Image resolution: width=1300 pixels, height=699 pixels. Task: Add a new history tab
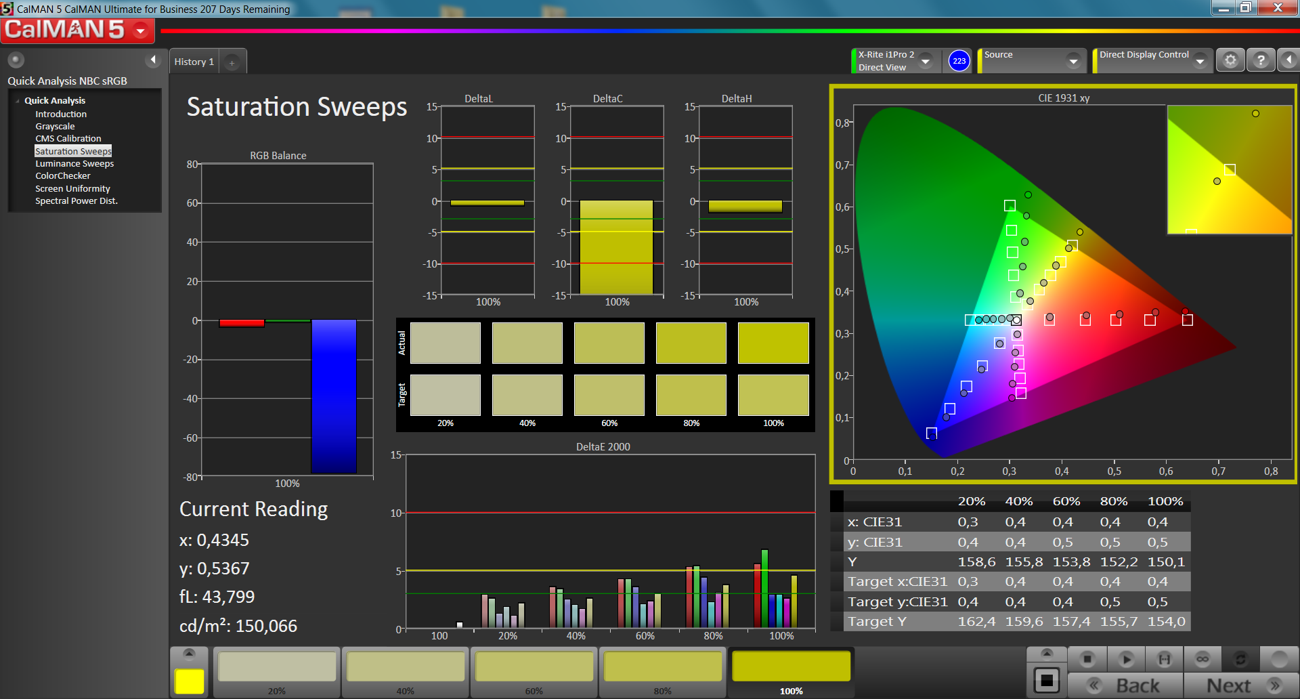(x=232, y=62)
